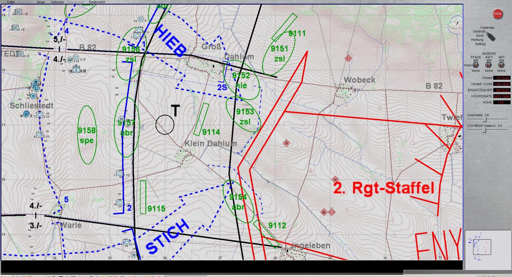
Task: Click the black circle marker below T
Action: 165,125
